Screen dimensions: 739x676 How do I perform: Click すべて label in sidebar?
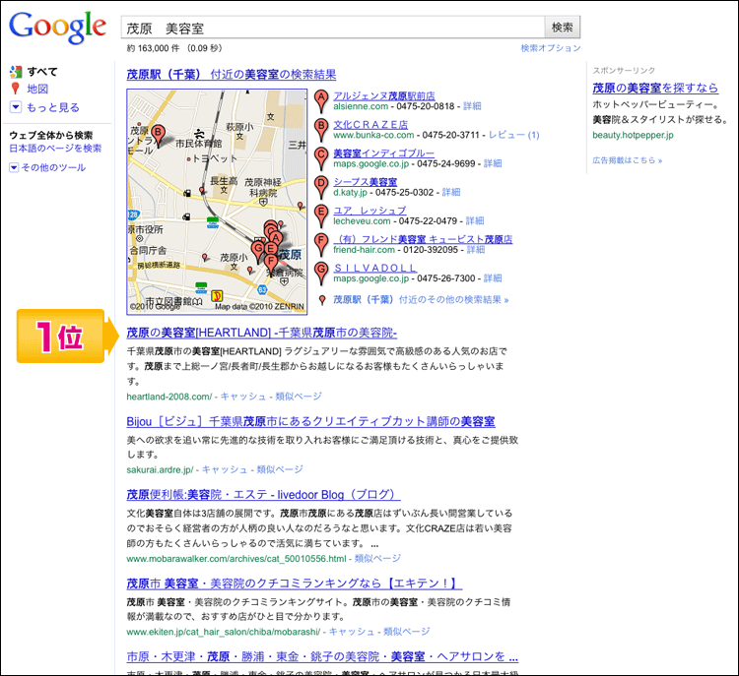[42, 72]
